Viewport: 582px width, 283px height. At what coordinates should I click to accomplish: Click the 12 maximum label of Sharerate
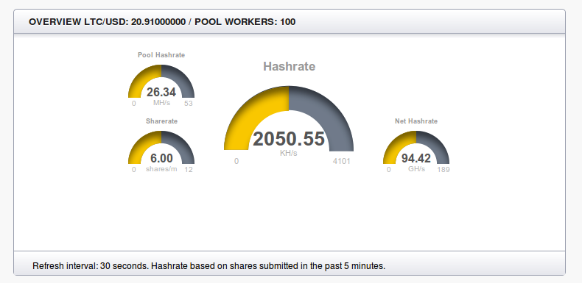(x=189, y=170)
